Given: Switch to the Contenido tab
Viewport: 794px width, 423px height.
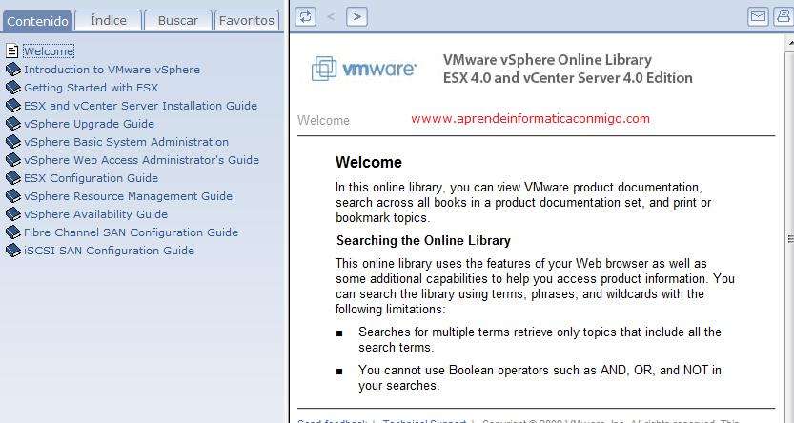Looking at the screenshot, I should (x=37, y=21).
